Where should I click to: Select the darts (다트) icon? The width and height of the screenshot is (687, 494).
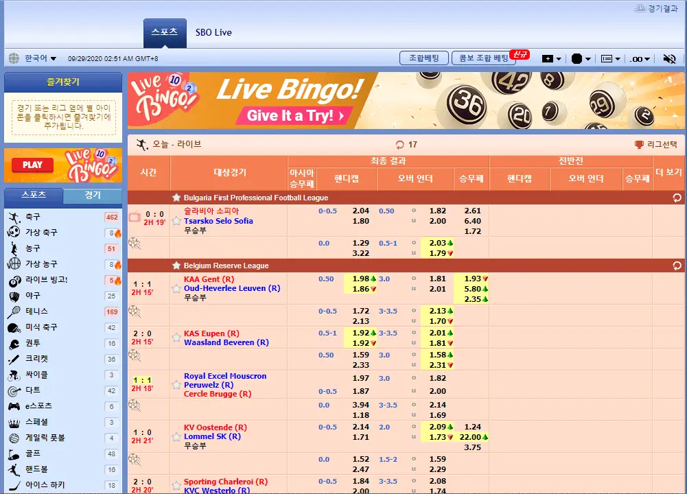coord(14,390)
